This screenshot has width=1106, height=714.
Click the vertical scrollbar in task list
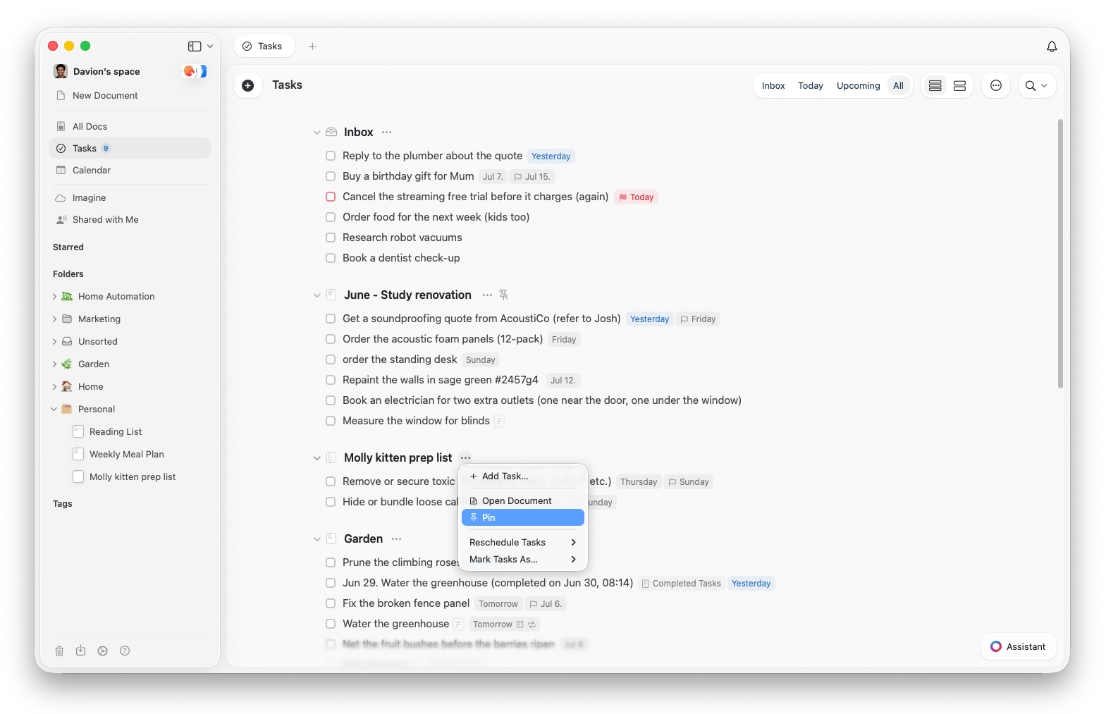(x=1060, y=254)
